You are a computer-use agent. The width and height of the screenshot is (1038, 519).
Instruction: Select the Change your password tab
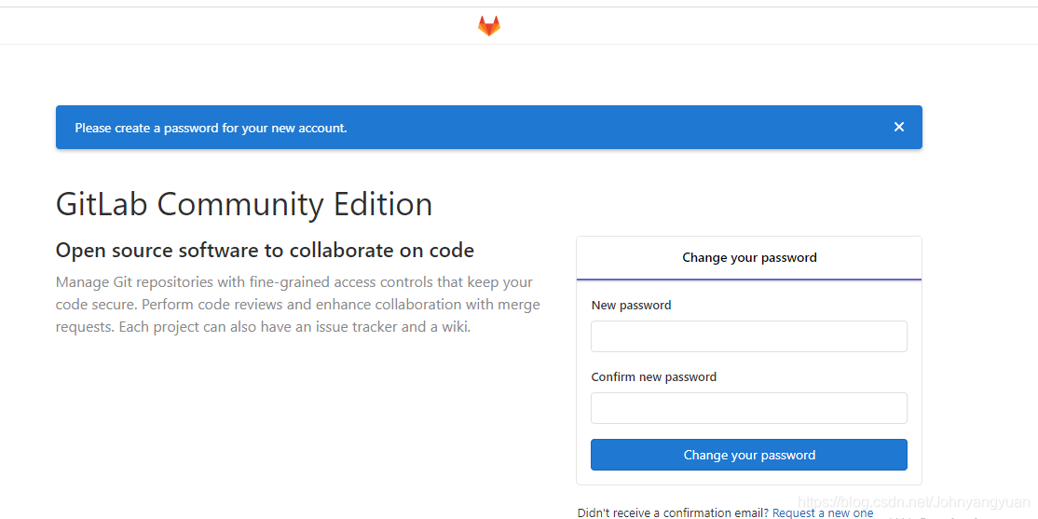[749, 257]
